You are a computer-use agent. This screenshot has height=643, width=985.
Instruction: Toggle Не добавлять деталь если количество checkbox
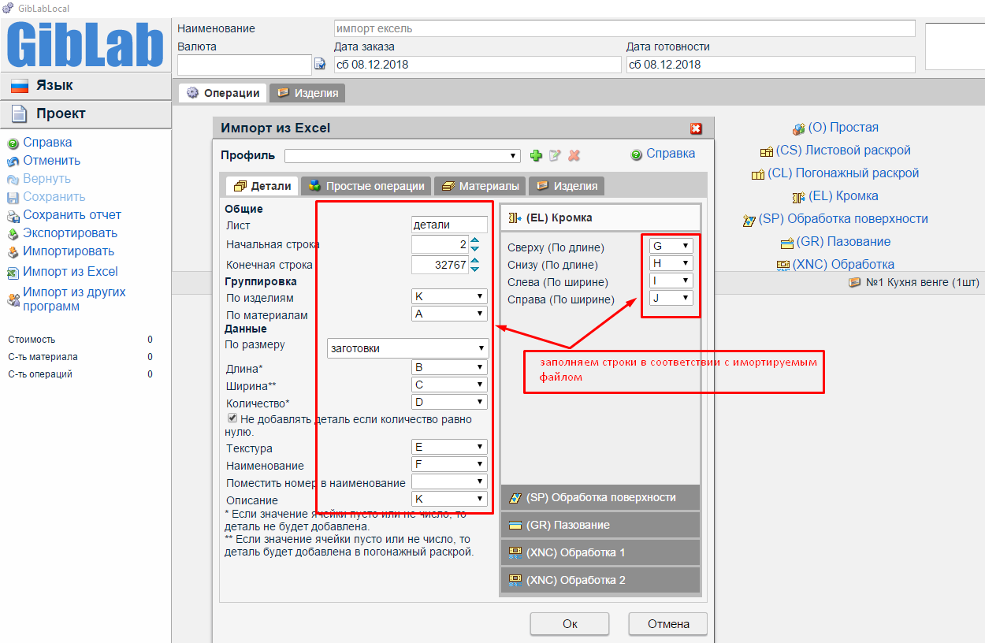click(232, 418)
